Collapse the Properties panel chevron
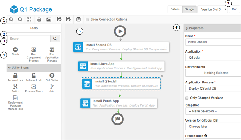 [187, 28]
